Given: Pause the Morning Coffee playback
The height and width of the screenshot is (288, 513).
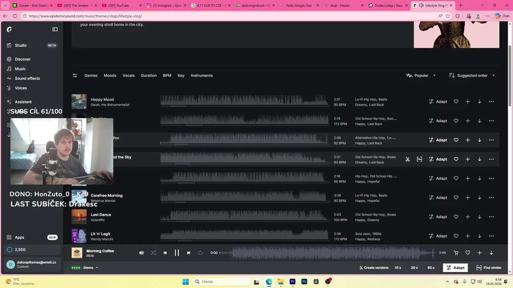Looking at the screenshot, I should coord(177,253).
